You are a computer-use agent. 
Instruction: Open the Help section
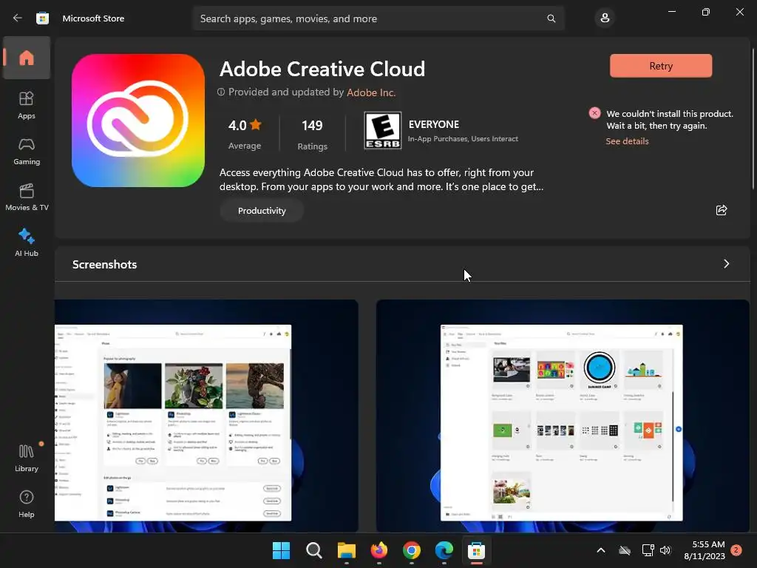point(27,504)
